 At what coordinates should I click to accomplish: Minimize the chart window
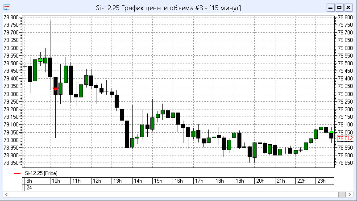331,8
